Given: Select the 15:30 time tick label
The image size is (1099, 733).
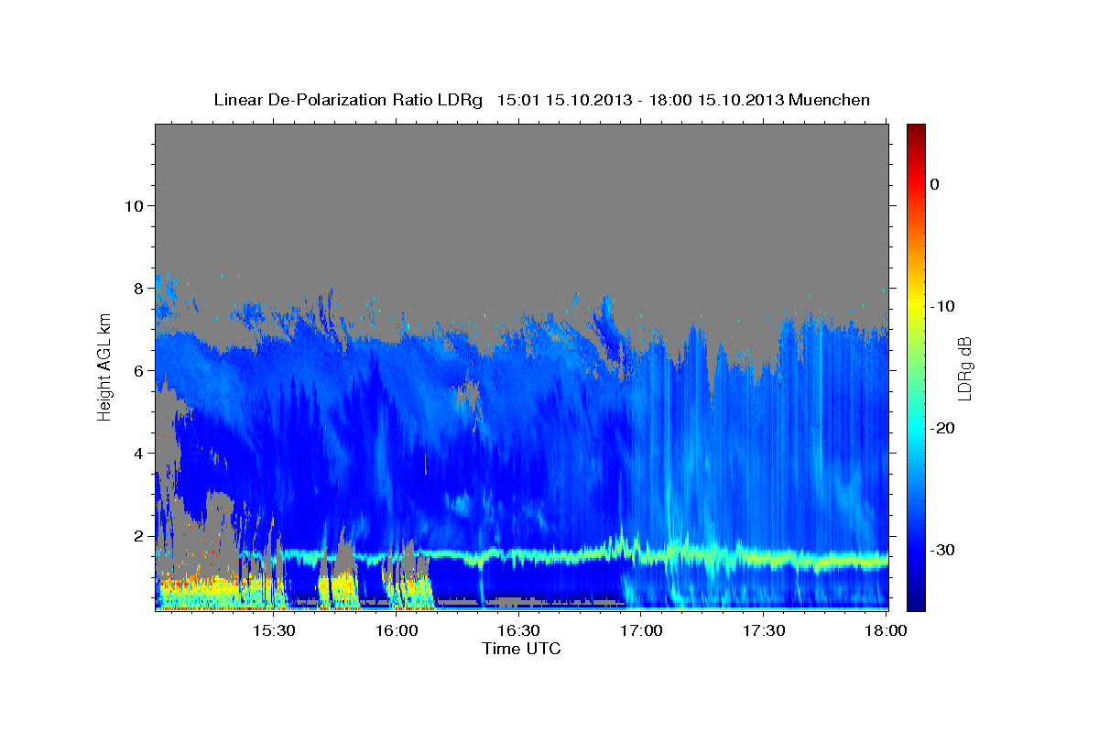Looking at the screenshot, I should coord(274,631).
